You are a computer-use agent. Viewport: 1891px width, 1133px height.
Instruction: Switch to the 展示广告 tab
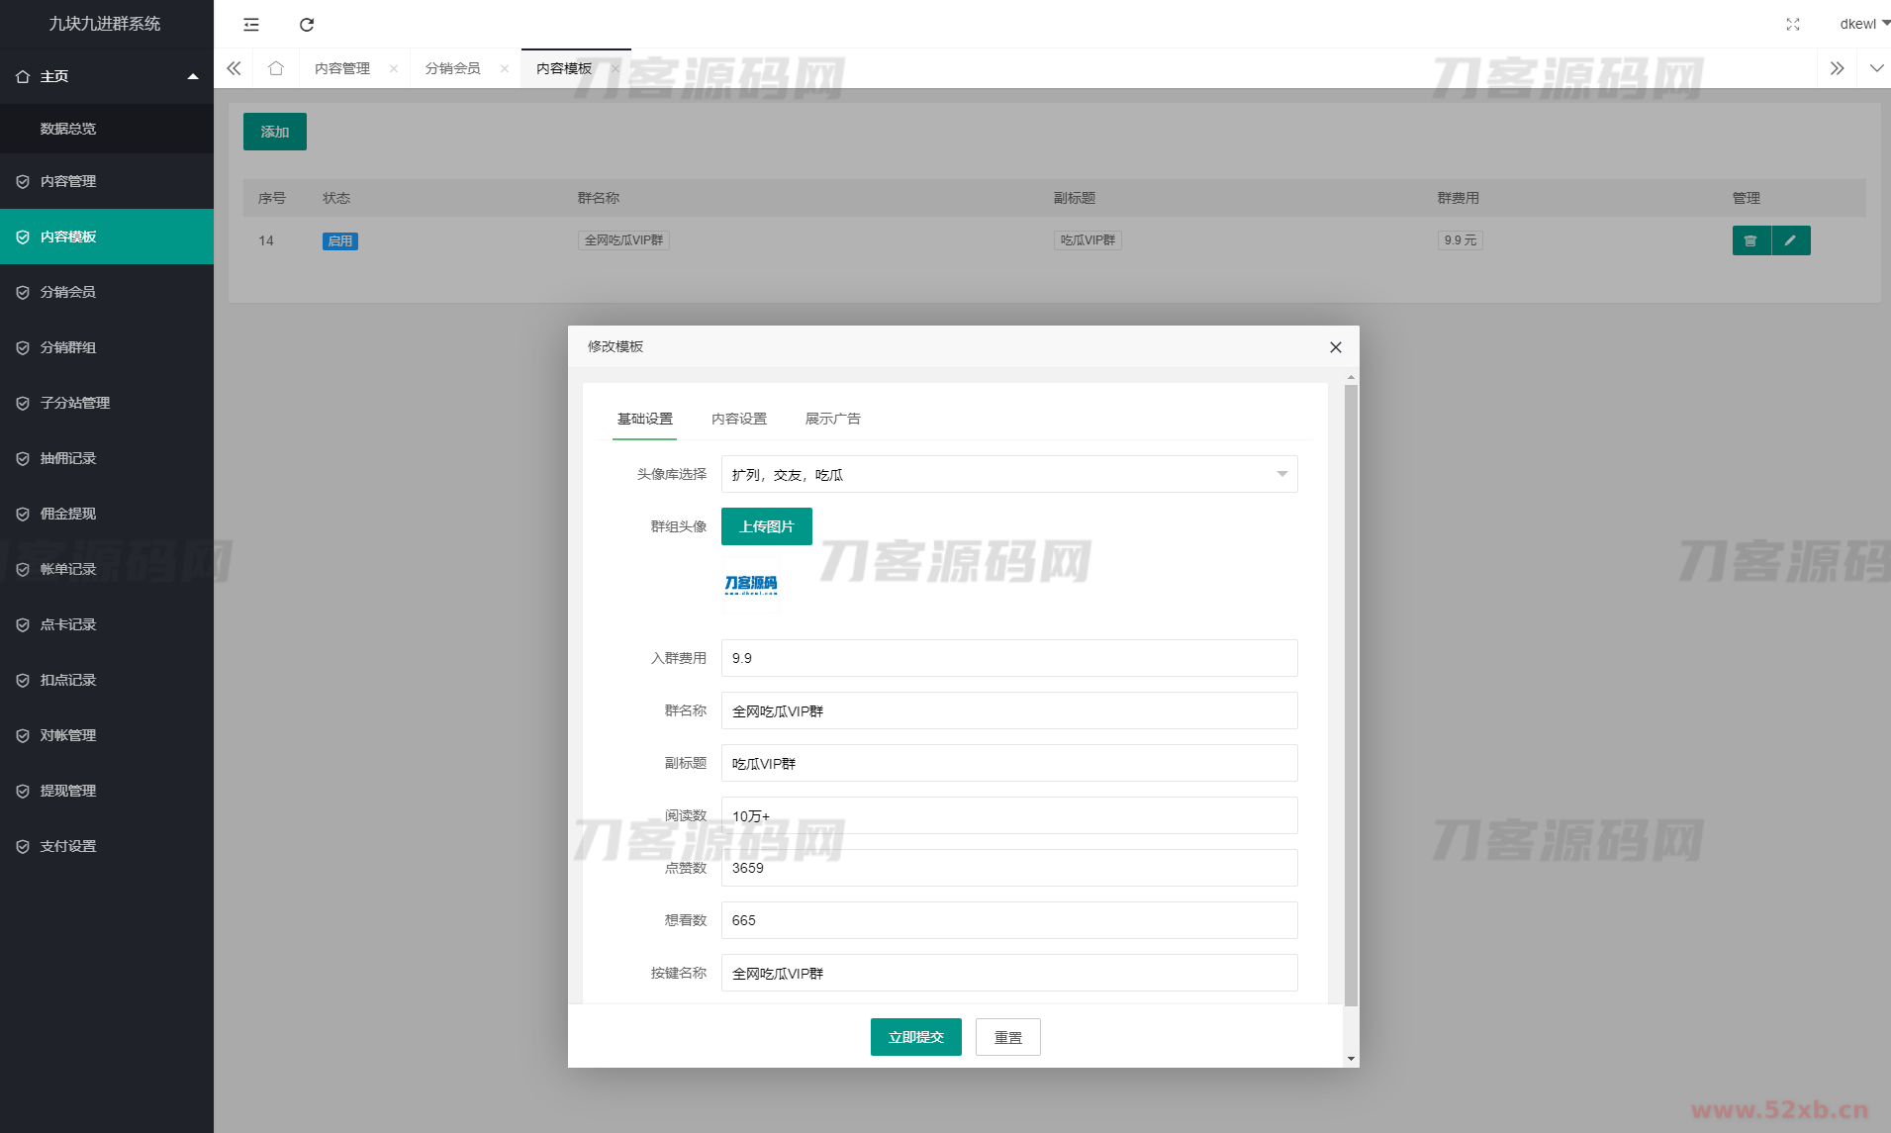pos(832,419)
